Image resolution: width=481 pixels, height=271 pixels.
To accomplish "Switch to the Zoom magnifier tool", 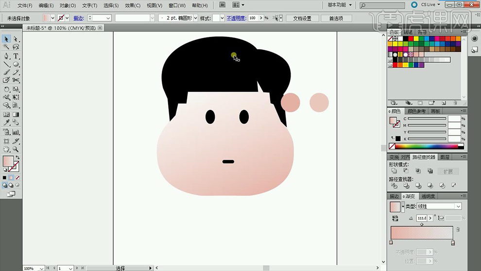I will [x=16, y=149].
